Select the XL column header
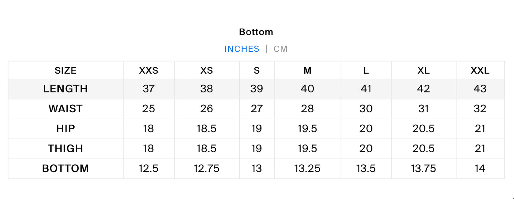The image size is (514, 199). tap(424, 70)
